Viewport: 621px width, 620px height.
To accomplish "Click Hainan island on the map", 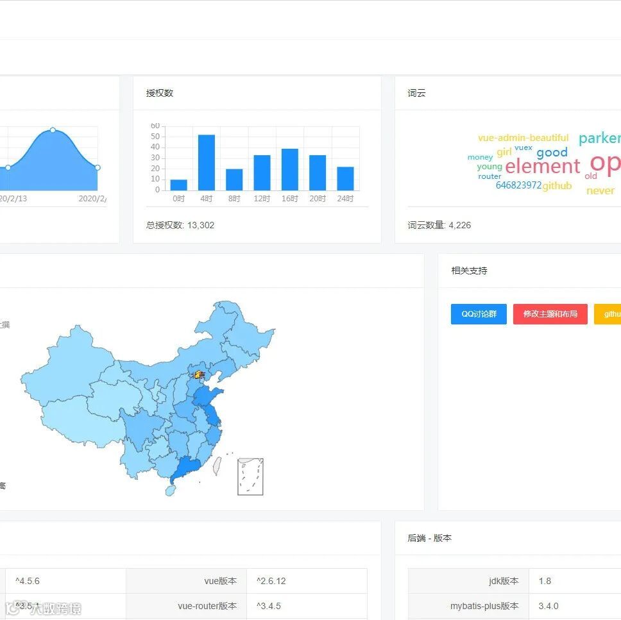I will tap(170, 490).
